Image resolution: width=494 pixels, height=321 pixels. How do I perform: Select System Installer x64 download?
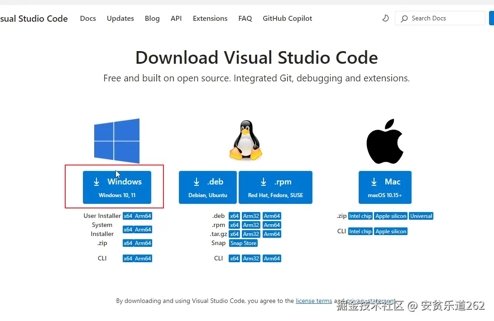pos(128,229)
